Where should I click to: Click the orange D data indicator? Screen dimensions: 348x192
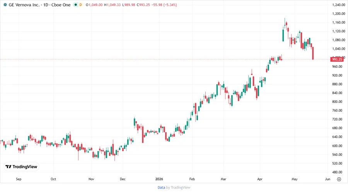[80, 5]
